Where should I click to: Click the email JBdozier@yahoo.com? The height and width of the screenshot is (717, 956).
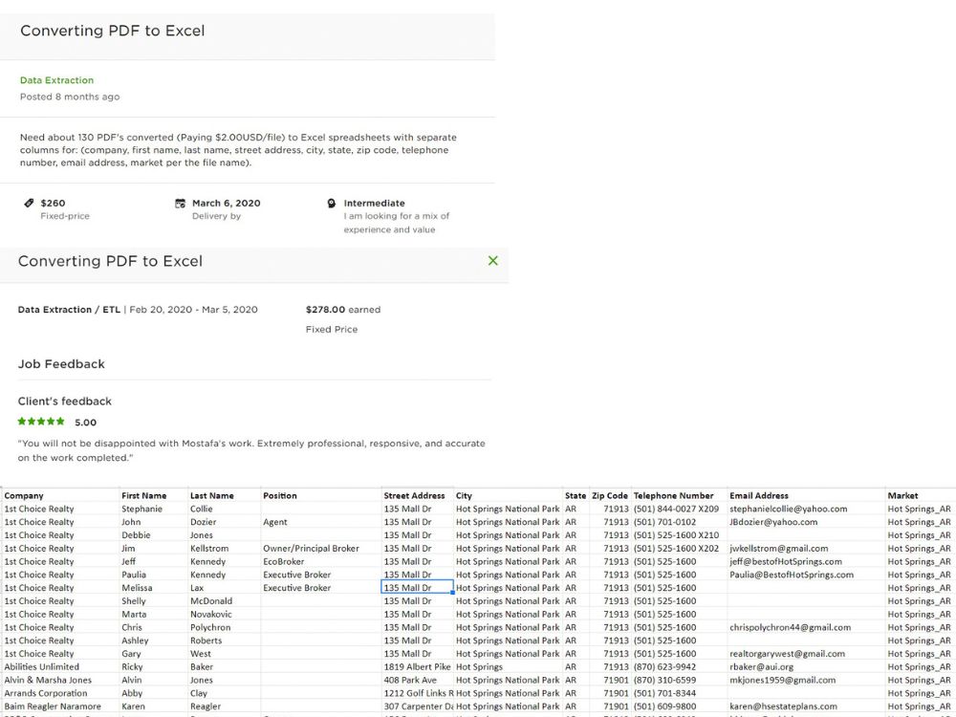coord(773,522)
